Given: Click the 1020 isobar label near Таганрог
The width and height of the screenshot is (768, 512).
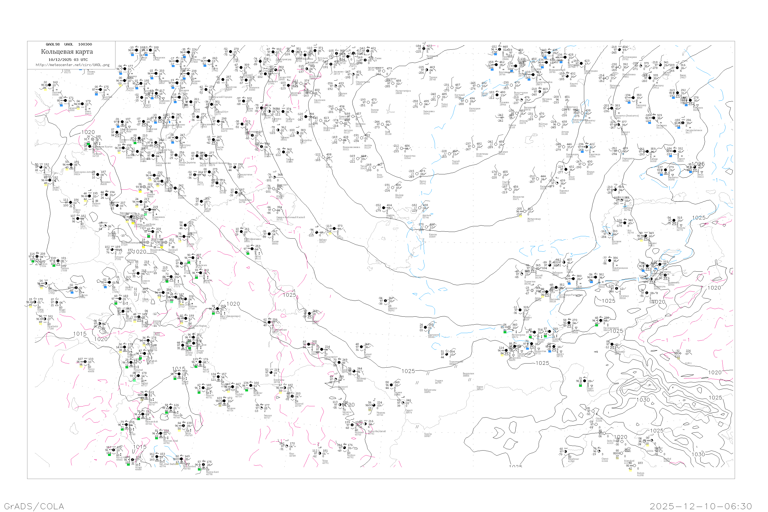Looking at the screenshot, I should tap(88, 132).
